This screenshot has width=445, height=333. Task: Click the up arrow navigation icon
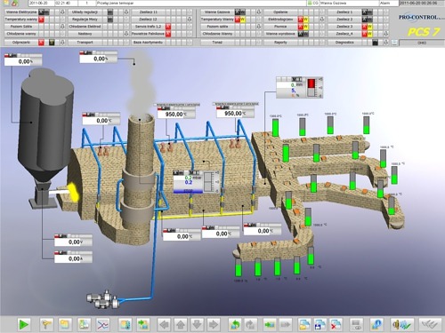click(x=181, y=325)
